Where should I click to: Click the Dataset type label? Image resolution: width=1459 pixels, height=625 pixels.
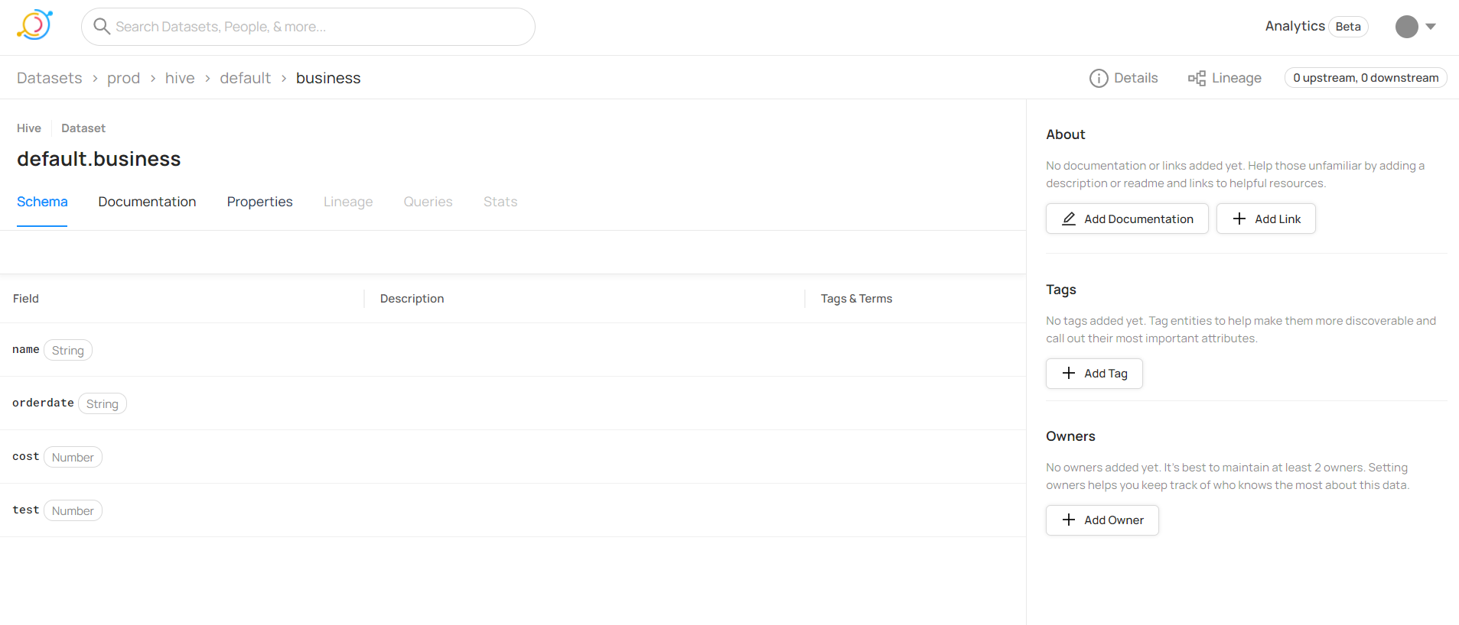pyautogui.click(x=83, y=128)
